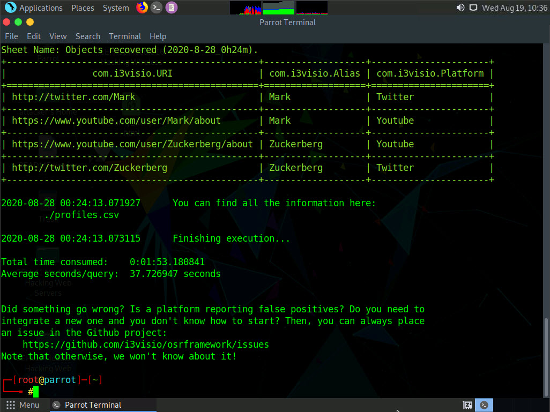Click the green memory usage graph
The height and width of the screenshot is (412, 550).
pyautogui.click(x=279, y=8)
